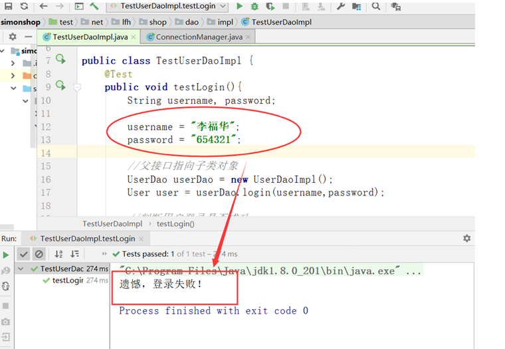This screenshot has height=349, width=505.
Task: Select net folder in navigation breadcrumb
Action: [92, 22]
